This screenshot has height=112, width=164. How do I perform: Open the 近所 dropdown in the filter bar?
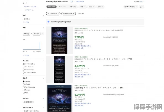[100, 7]
